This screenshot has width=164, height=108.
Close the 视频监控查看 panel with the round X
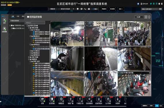(149, 17)
